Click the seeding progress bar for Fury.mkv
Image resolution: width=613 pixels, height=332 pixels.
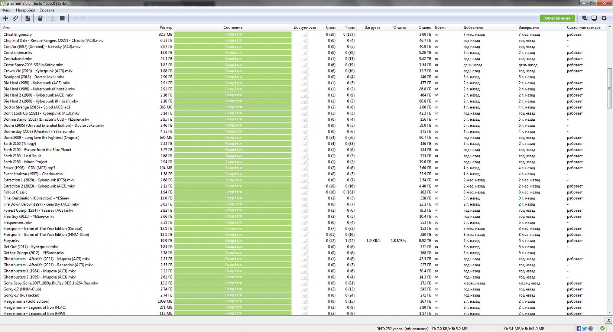click(233, 241)
